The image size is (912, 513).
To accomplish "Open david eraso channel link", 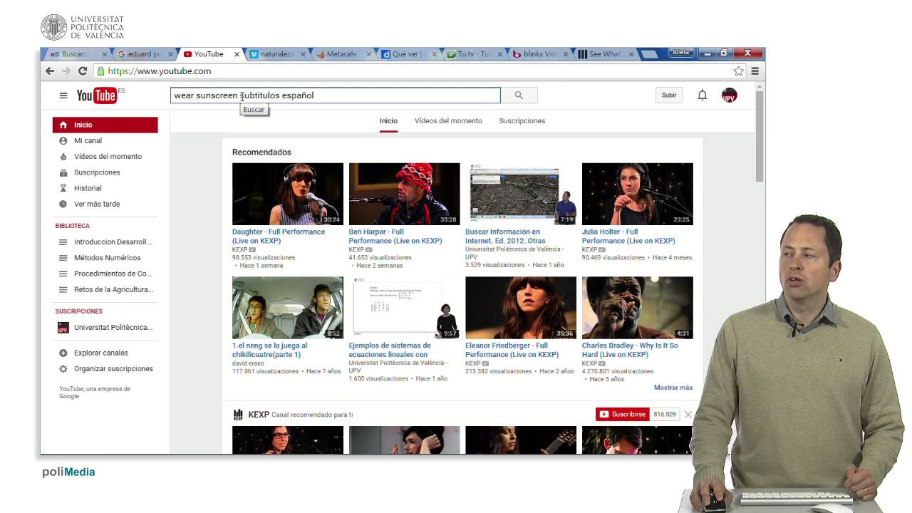I will pos(248,363).
